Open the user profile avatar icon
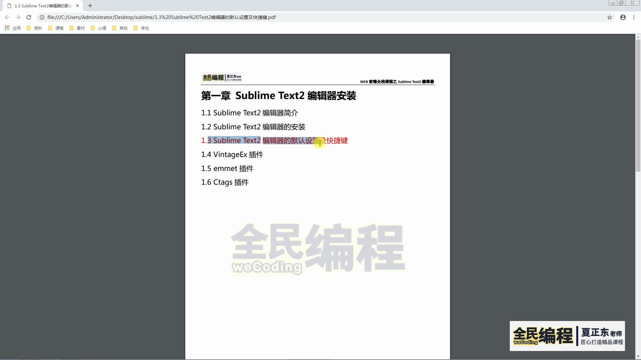This screenshot has width=641, height=360. [623, 17]
